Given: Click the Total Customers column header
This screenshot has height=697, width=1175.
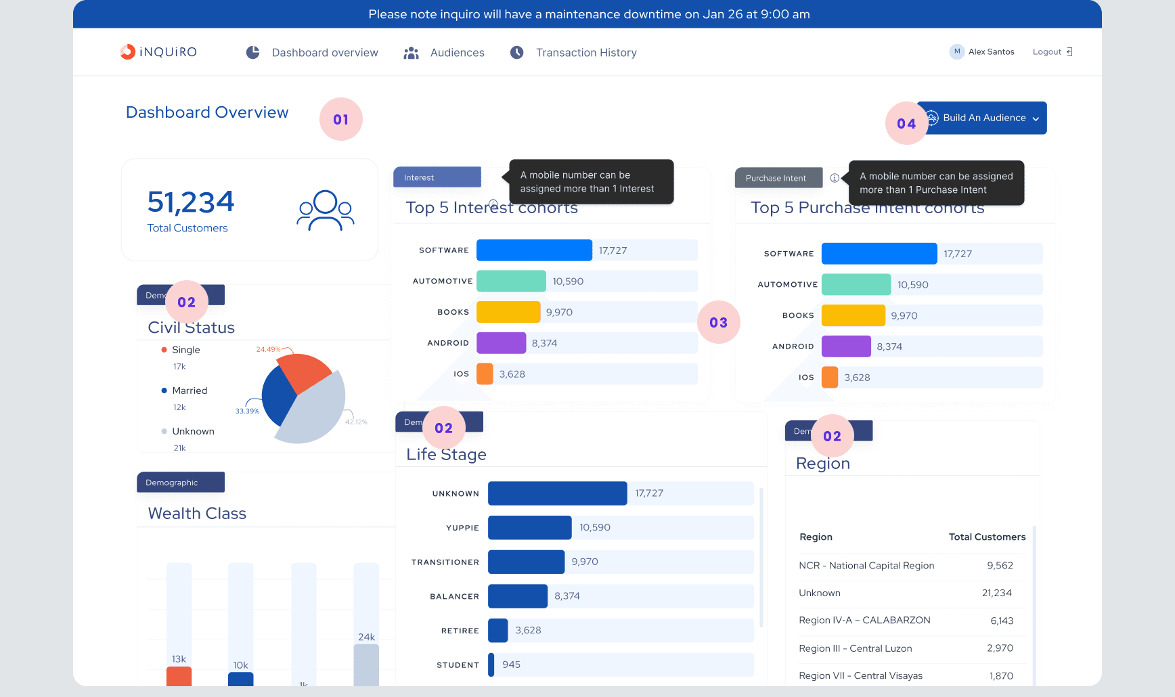Looking at the screenshot, I should [987, 537].
